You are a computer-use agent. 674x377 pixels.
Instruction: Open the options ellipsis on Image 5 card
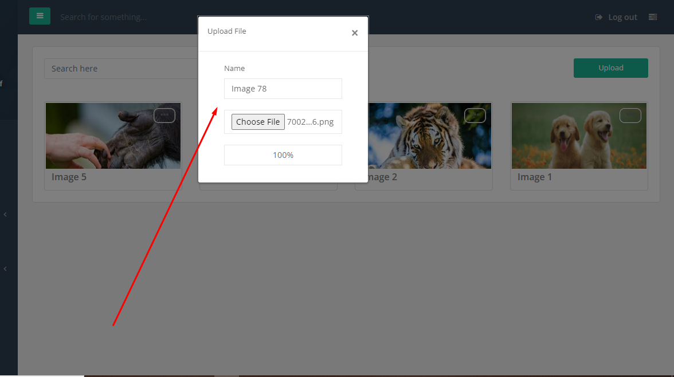pos(164,115)
